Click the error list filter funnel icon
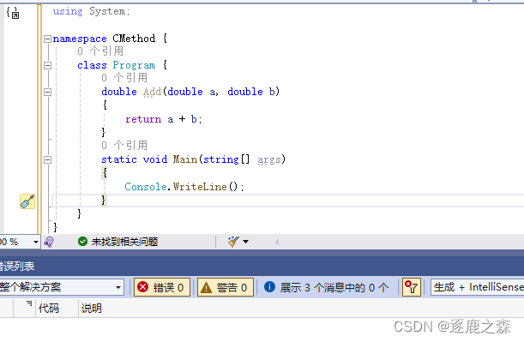This screenshot has width=524, height=342. [412, 287]
